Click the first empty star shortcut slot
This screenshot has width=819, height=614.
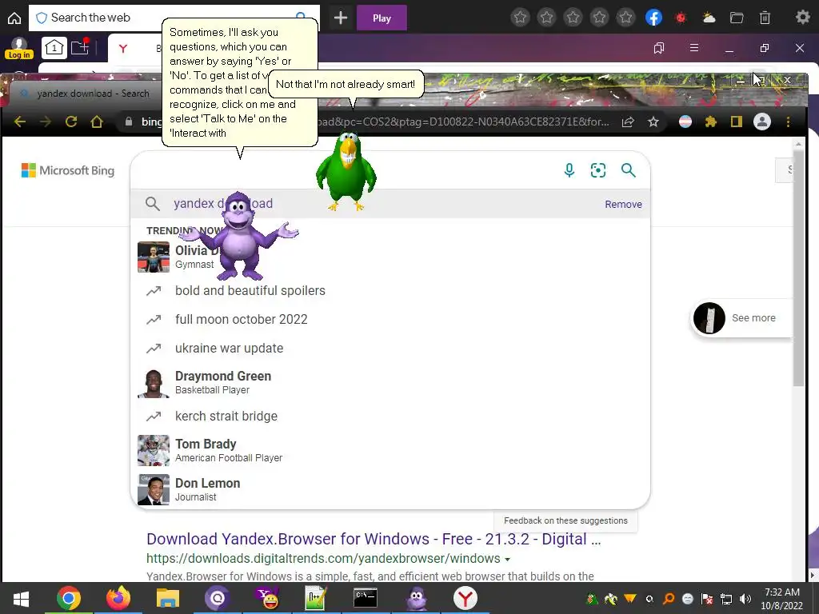[520, 18]
